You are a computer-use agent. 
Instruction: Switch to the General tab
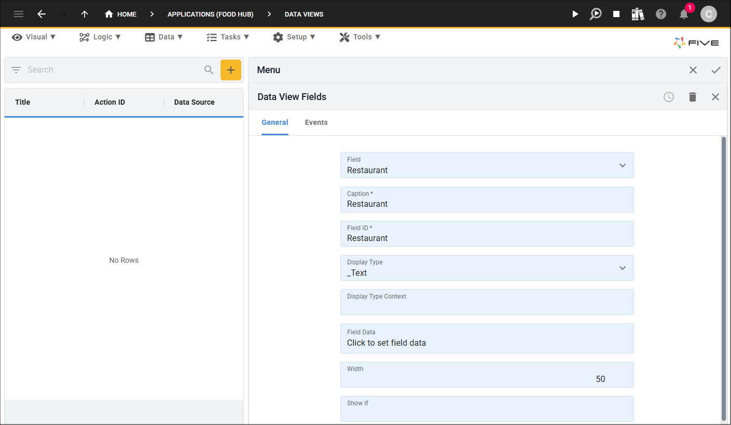pos(275,123)
